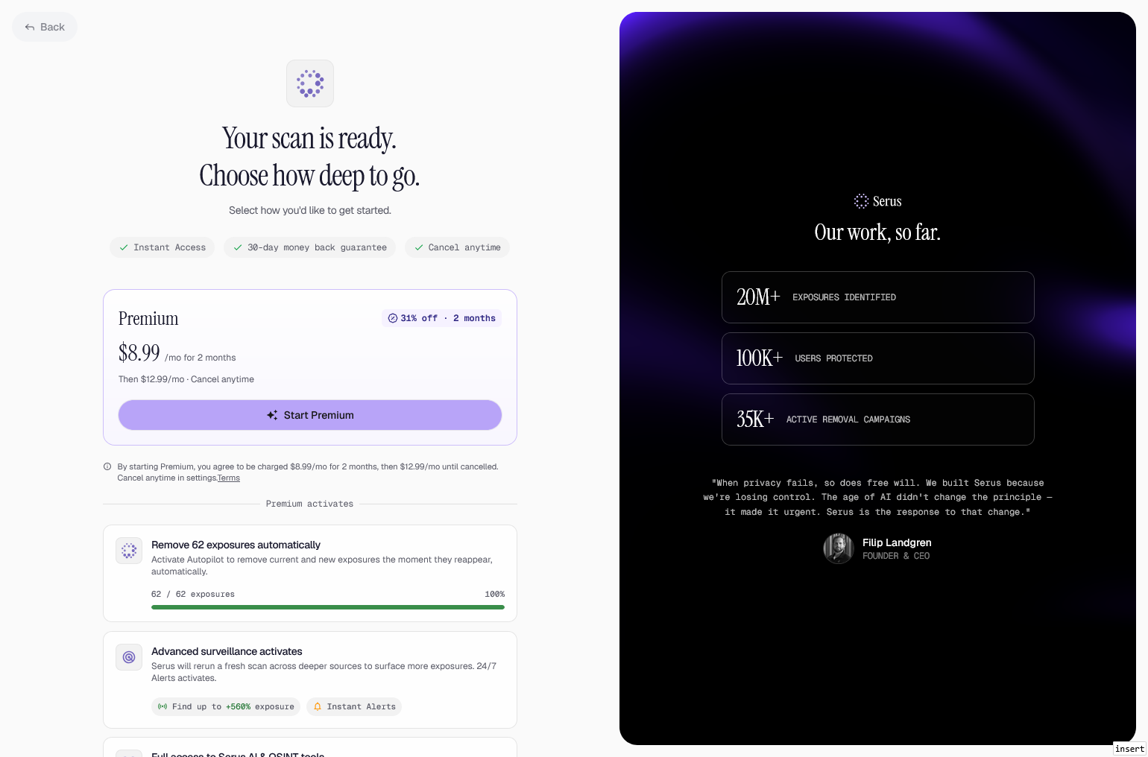
Task: Click the Back button
Action: point(45,27)
